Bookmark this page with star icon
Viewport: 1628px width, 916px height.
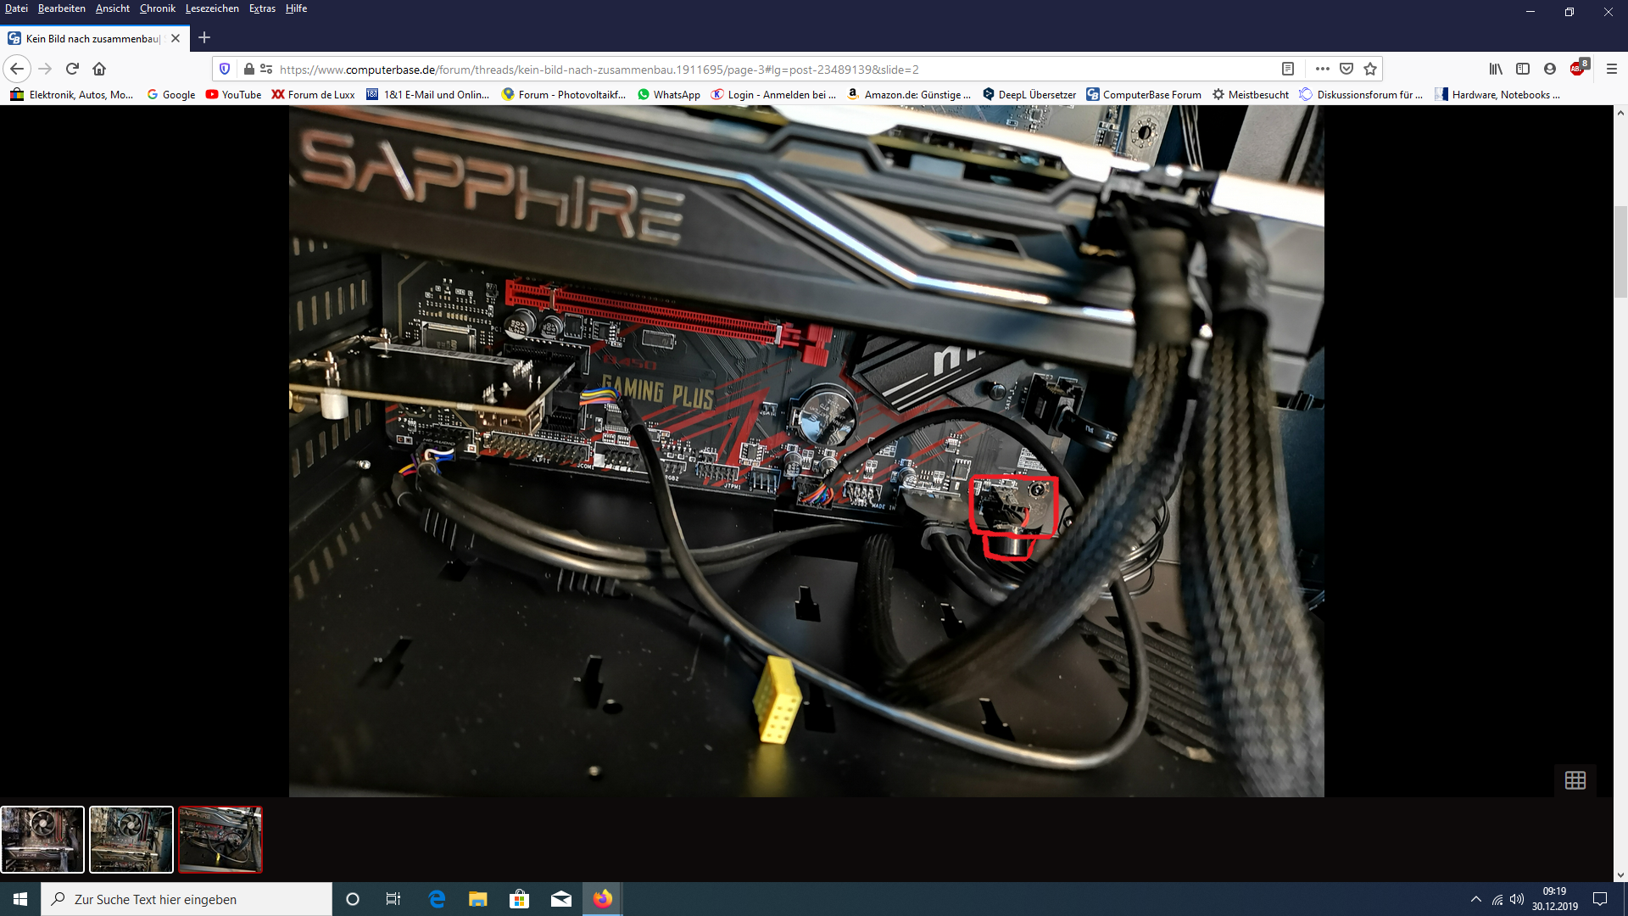point(1370,69)
